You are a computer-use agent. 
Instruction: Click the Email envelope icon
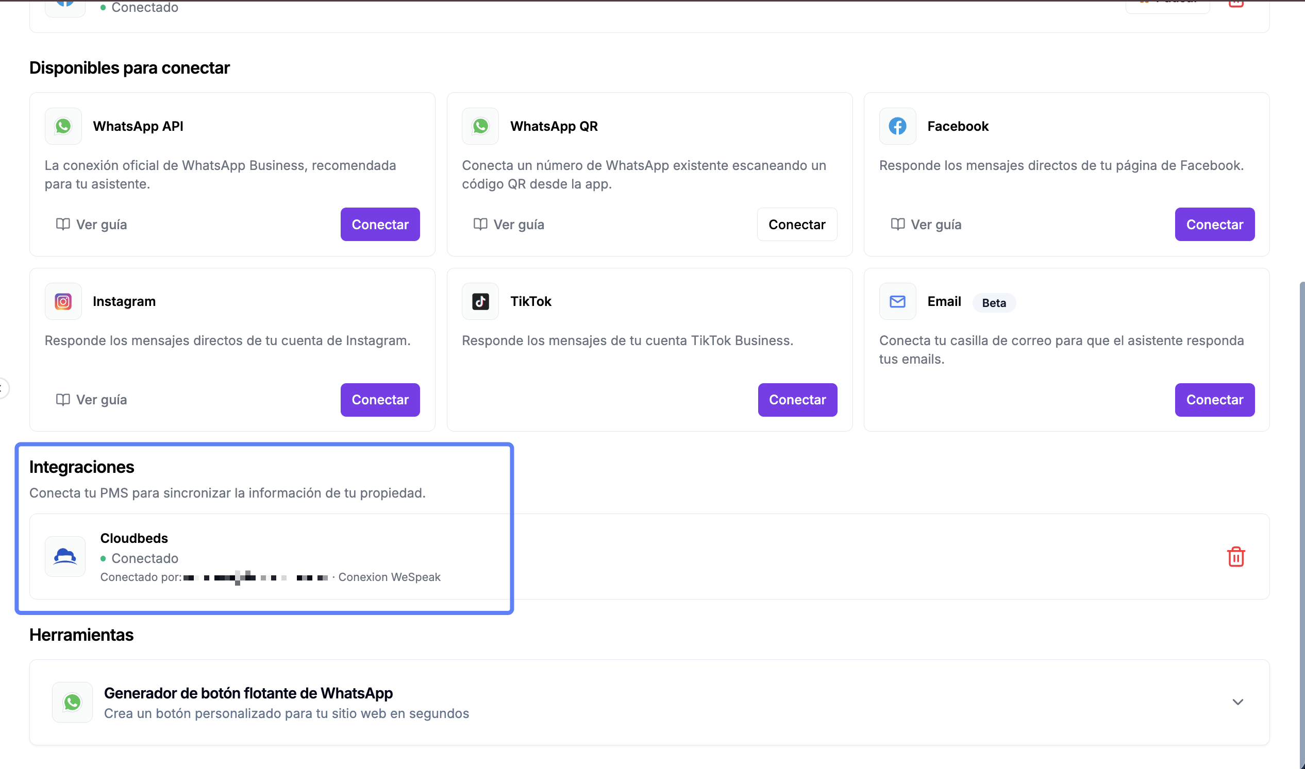click(897, 301)
